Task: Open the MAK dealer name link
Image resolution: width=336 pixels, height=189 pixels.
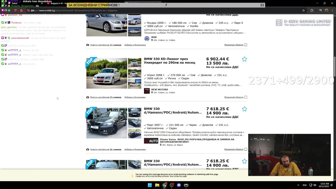Action: tap(154, 37)
